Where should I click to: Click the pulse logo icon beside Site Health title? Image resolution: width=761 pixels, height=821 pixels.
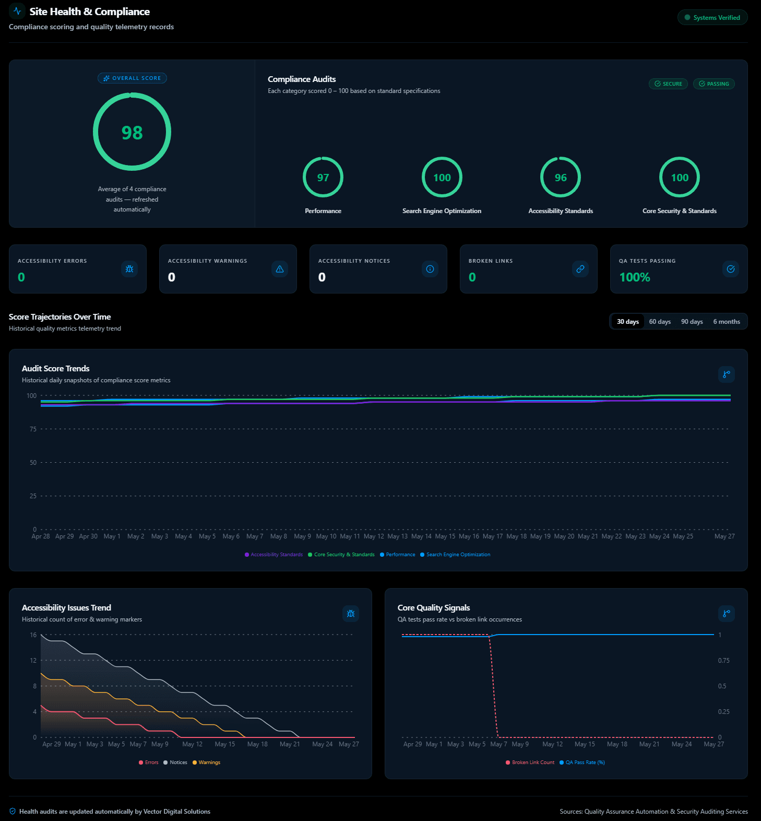coord(17,10)
